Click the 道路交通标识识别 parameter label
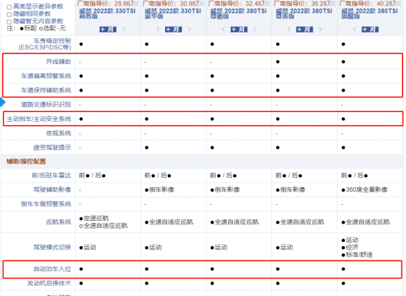 [46, 105]
